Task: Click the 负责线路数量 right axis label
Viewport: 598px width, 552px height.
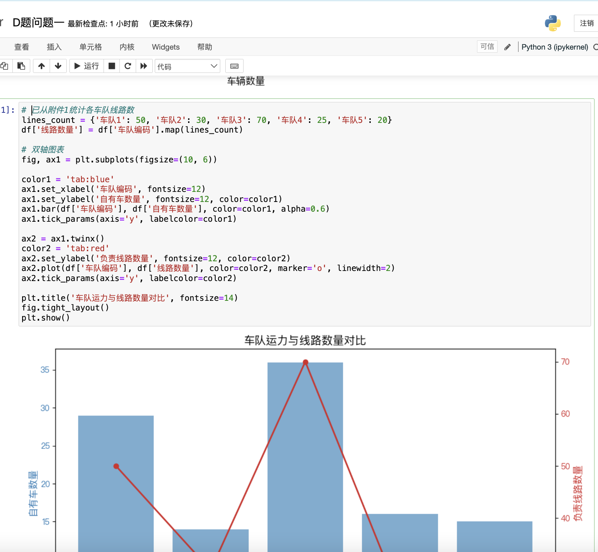Action: 578,493
